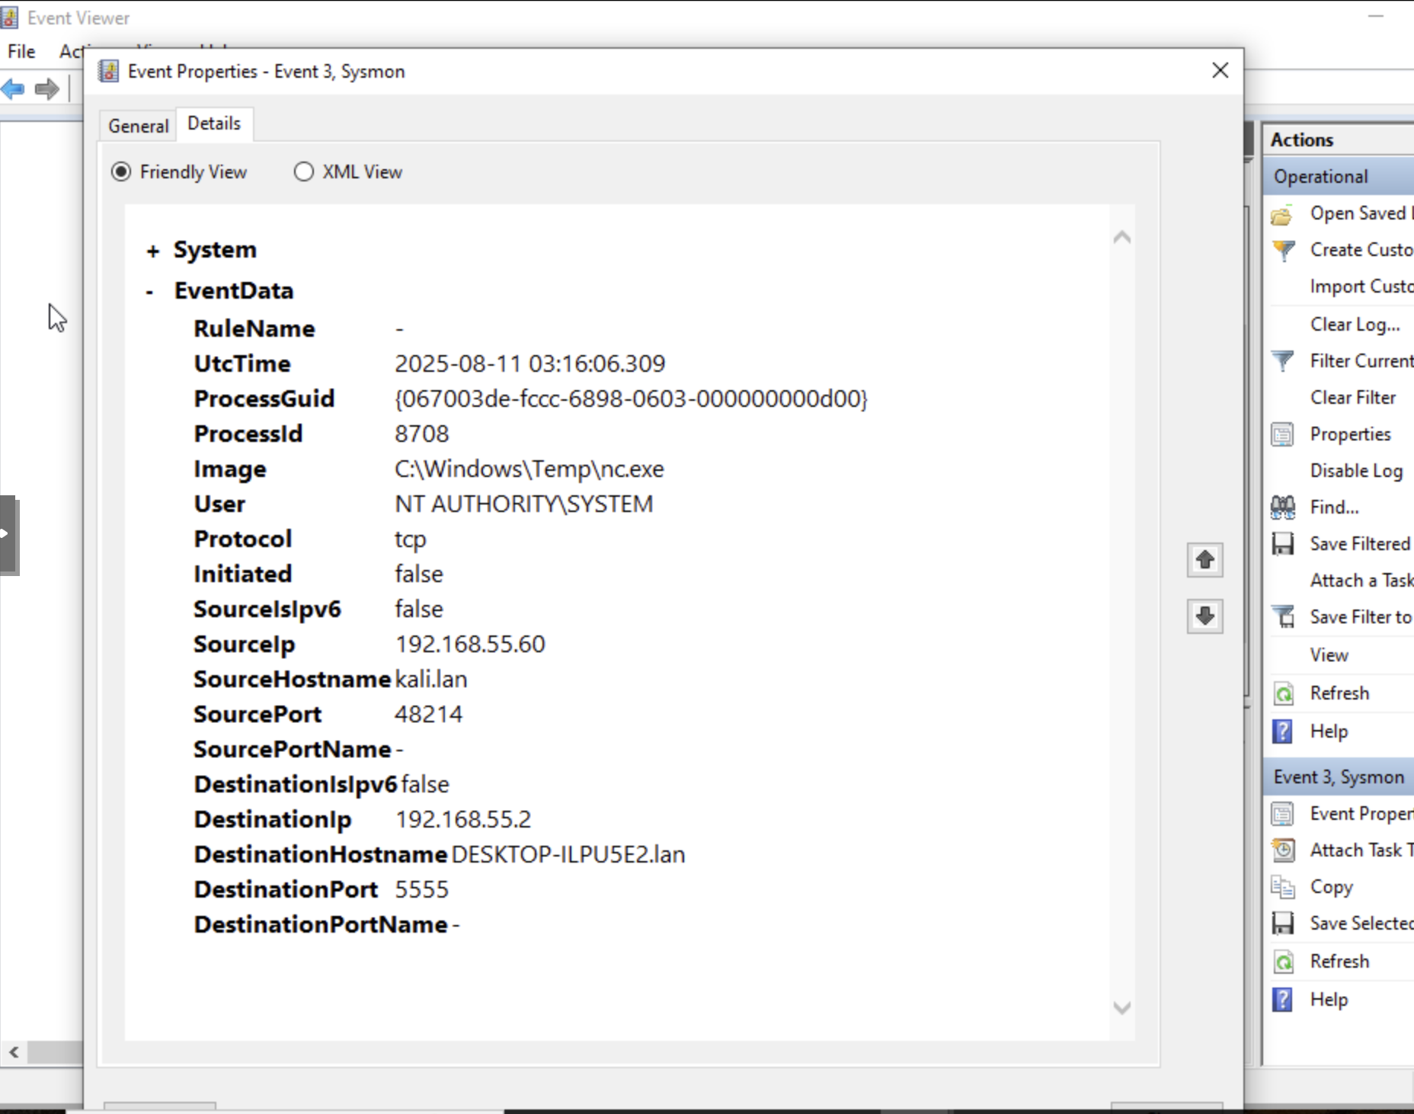Collapse the EventData node
Screen dimensions: 1414x1114
coord(150,292)
